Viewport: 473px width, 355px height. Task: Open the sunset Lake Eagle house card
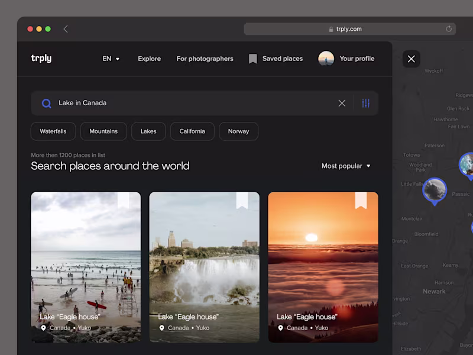pos(323,267)
